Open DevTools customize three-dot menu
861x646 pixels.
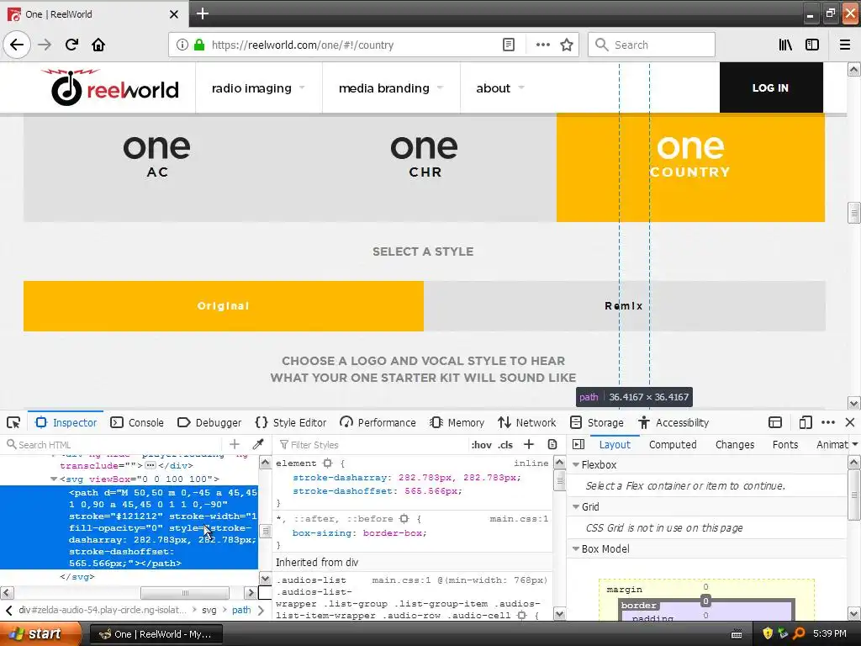point(828,422)
